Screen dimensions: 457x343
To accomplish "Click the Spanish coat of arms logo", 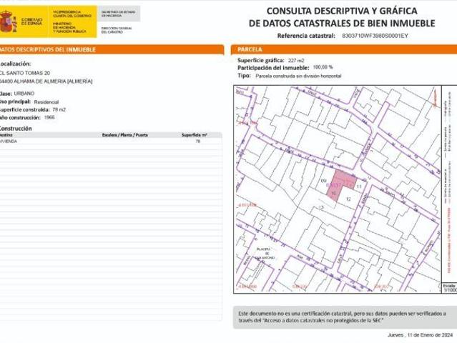I will click(x=8, y=21).
